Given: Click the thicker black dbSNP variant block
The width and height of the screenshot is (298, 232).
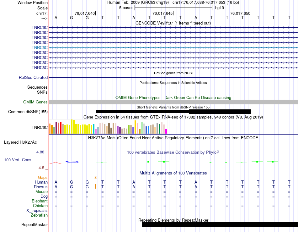Looking at the screenshot, I should [x=220, y=112].
